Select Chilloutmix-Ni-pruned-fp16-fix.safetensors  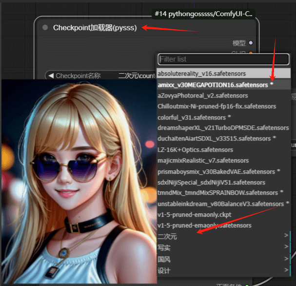223,106
